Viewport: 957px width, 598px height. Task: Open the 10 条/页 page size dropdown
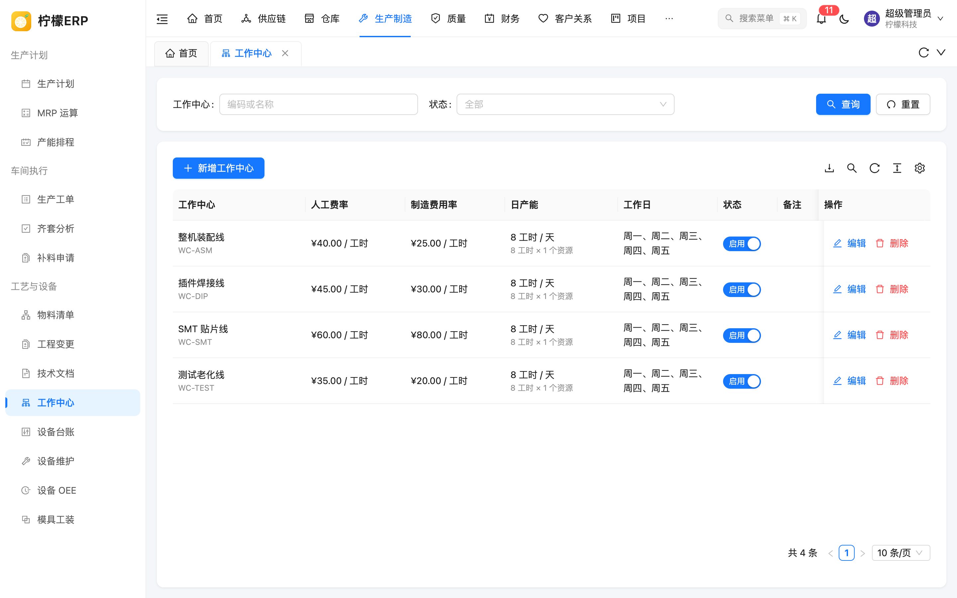(x=901, y=553)
